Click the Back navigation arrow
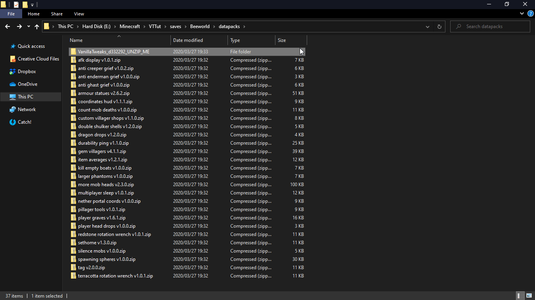Image resolution: width=535 pixels, height=300 pixels. coord(8,26)
